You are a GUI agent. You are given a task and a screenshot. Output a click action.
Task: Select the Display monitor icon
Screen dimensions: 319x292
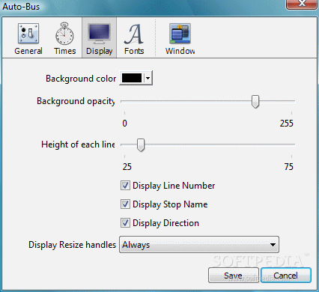point(99,34)
